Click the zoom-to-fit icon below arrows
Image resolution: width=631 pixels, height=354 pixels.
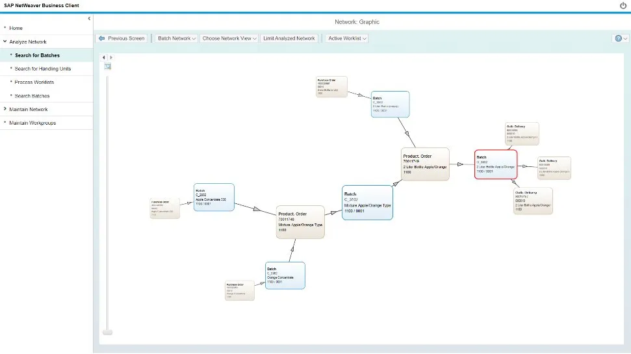point(108,66)
